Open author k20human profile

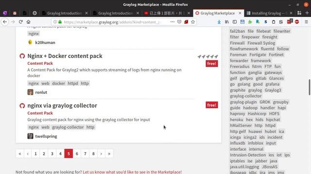tap(45, 43)
